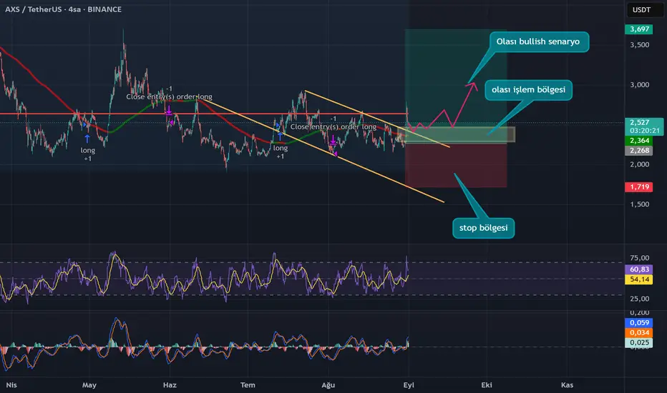Viewport: 667px width, 393px height.
Task: Click the 2,527 current price label
Action: 639,122
